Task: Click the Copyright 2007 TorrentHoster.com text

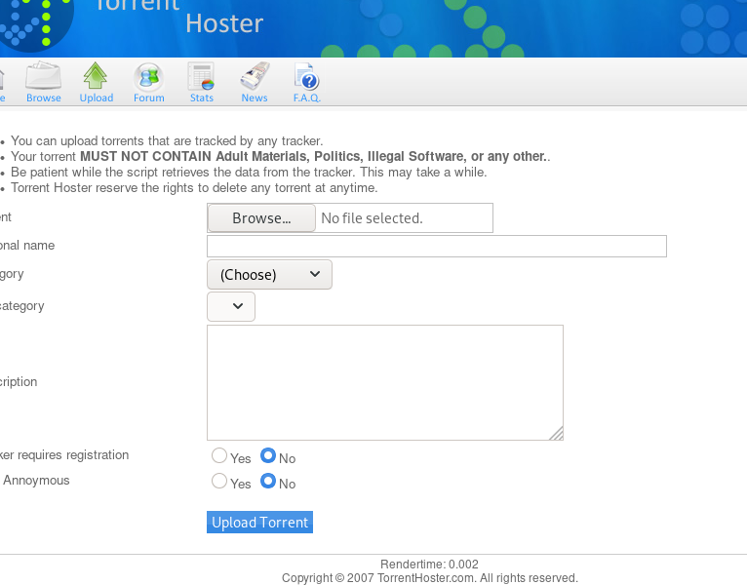Action: point(430,578)
